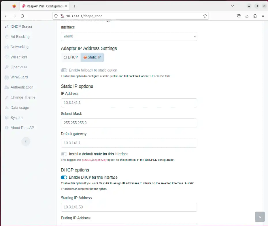268x226 pixels.
Task: Click the OpenVPN key icon
Action: (x=7, y=67)
